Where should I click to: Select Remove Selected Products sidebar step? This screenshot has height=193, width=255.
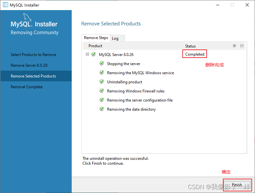36,76
